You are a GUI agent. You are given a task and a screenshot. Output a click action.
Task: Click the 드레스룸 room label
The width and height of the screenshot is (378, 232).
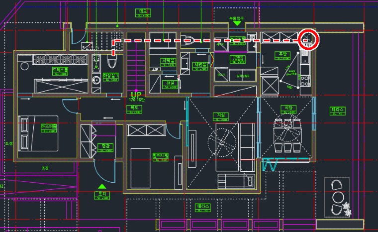click(60, 71)
